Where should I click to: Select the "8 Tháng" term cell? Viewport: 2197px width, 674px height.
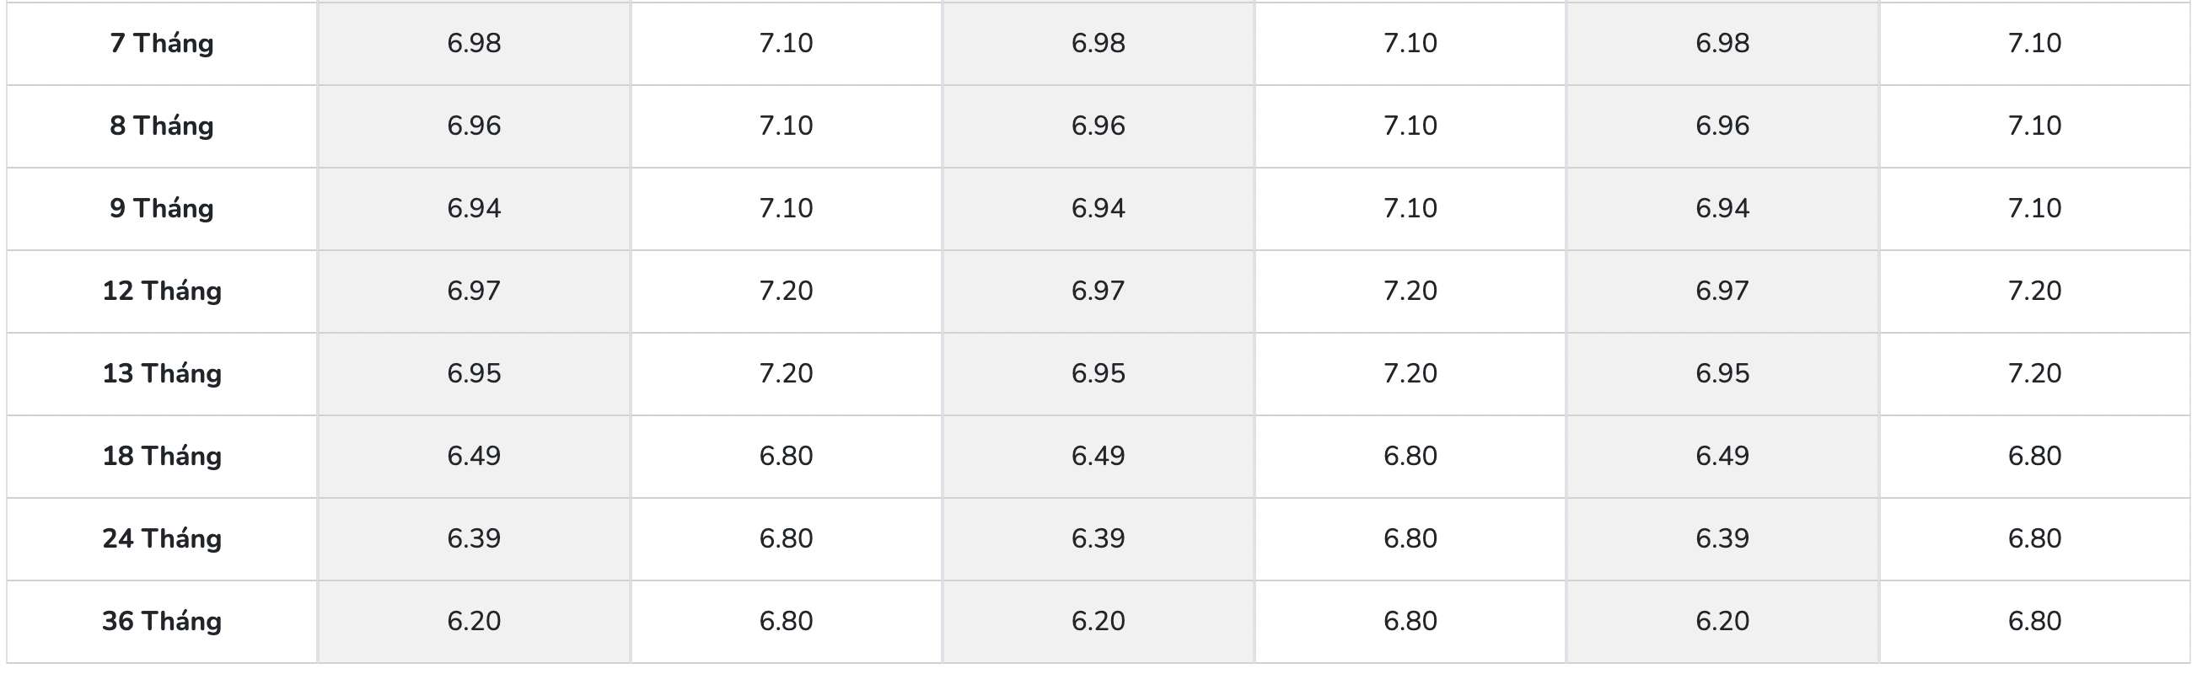(x=162, y=126)
